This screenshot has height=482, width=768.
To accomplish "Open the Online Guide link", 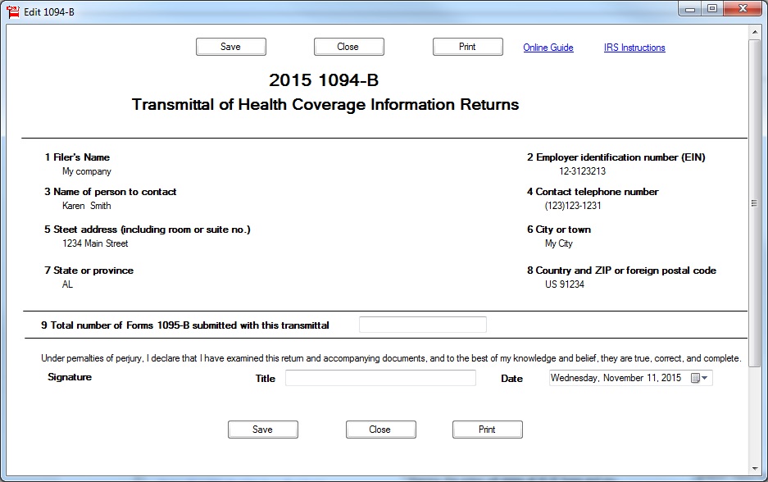I will (x=548, y=48).
